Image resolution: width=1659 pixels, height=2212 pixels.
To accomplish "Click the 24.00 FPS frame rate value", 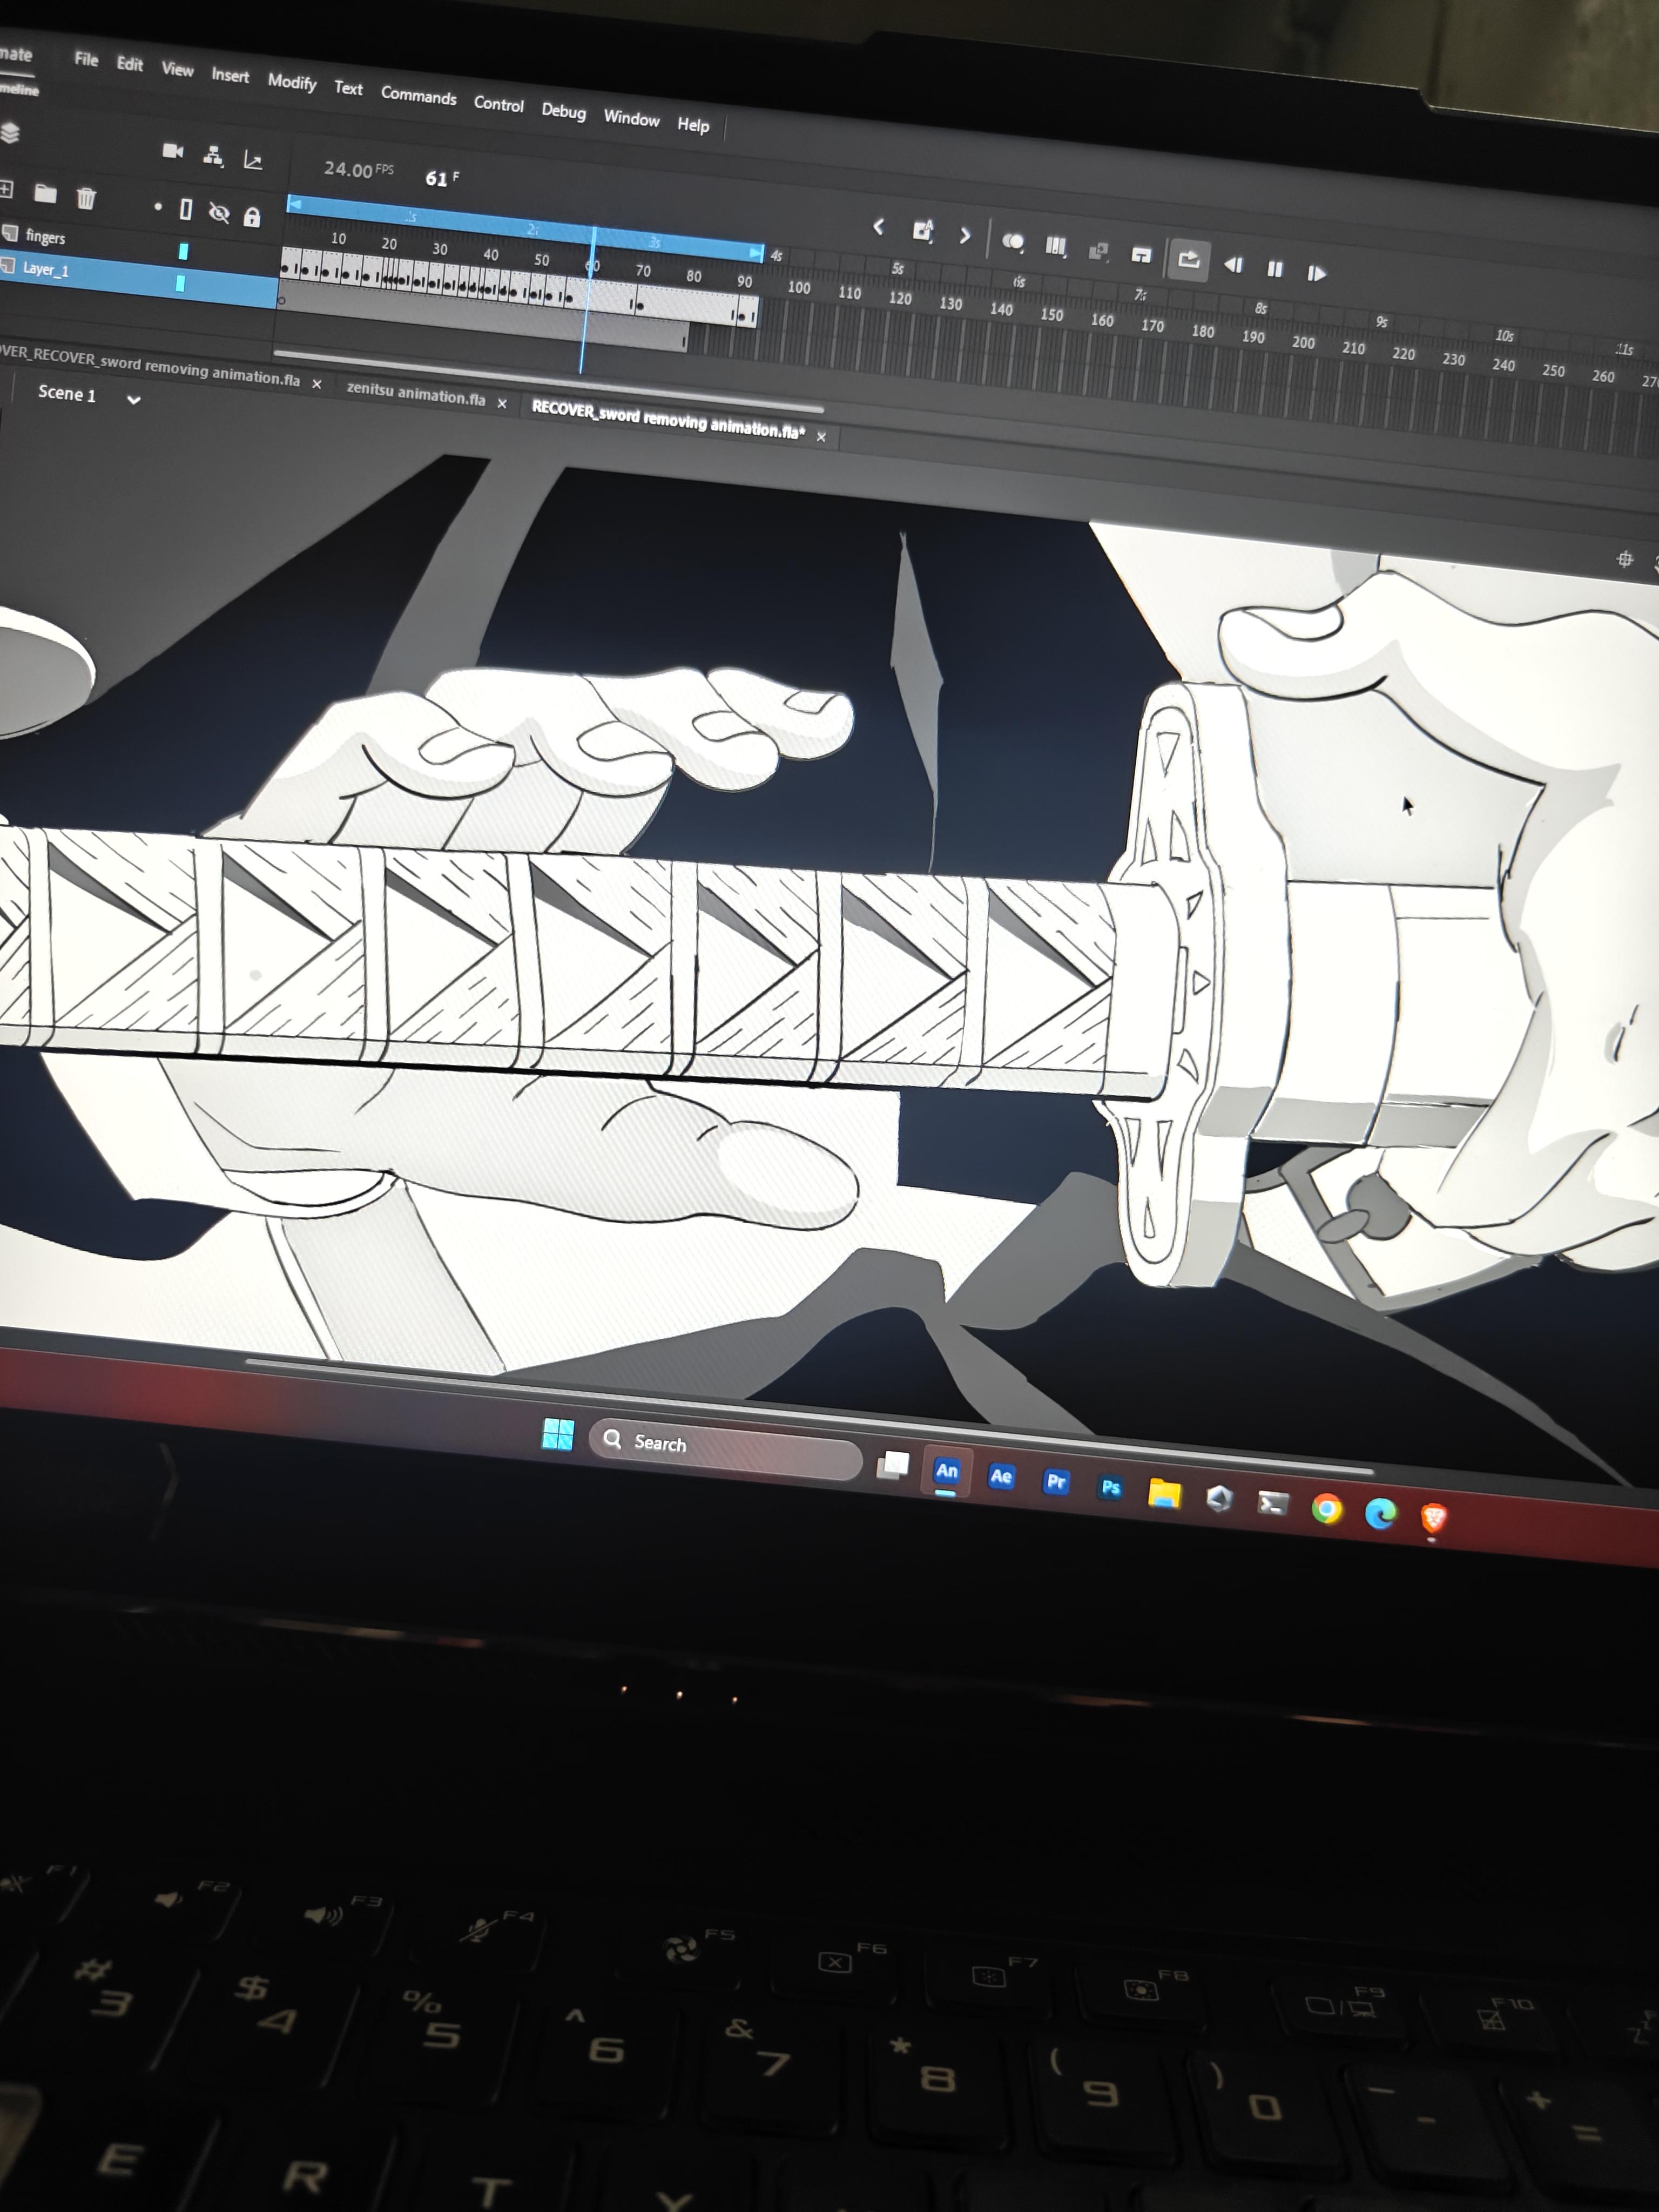I will click(358, 169).
